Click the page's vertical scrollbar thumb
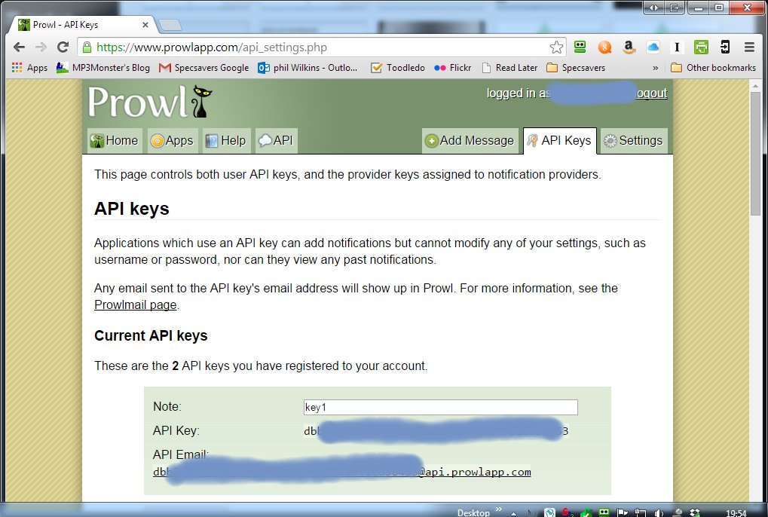Image resolution: width=768 pixels, height=517 pixels. point(756,151)
